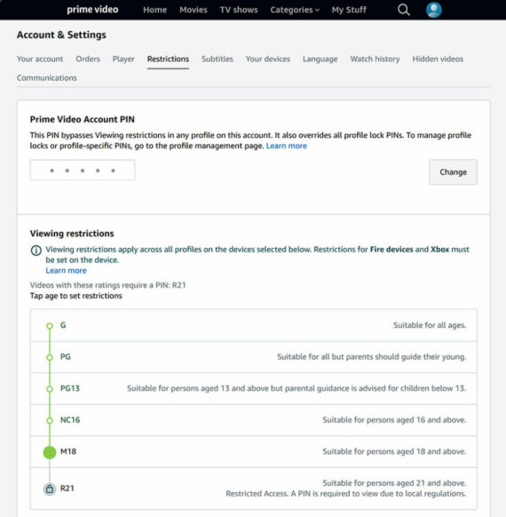Open the Communications tab
Screen dimensions: 506x517
47,78
